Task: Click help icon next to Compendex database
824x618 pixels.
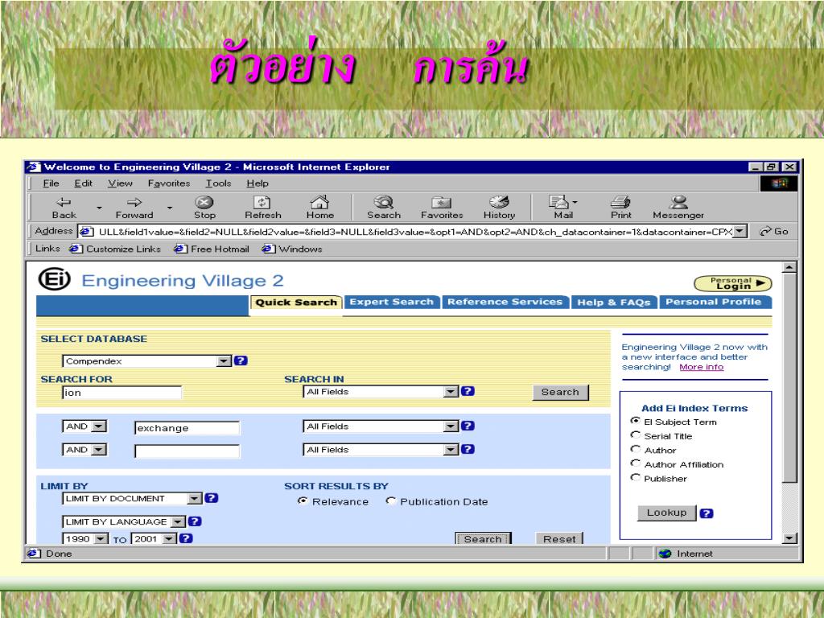Action: pos(241,360)
